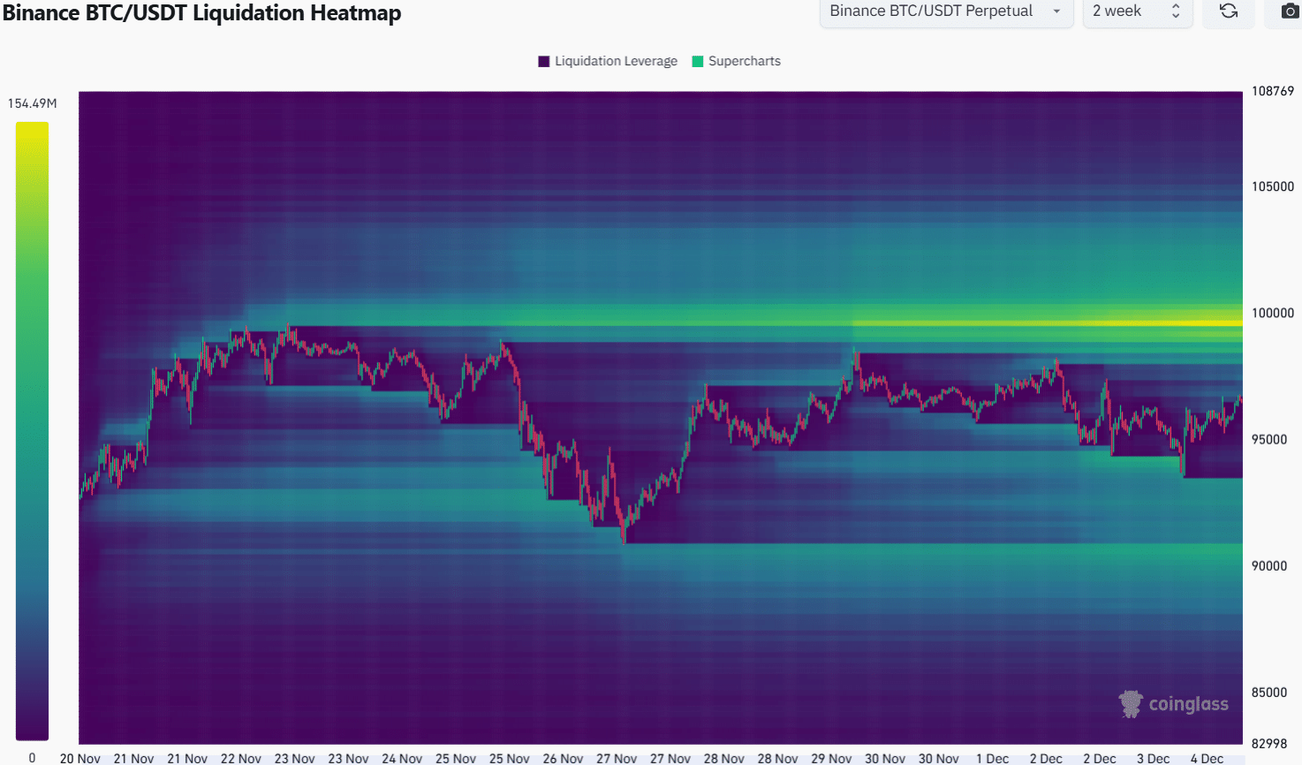Click the 154.49M scale maximum label
Image resolution: width=1302 pixels, height=765 pixels.
pyautogui.click(x=33, y=103)
